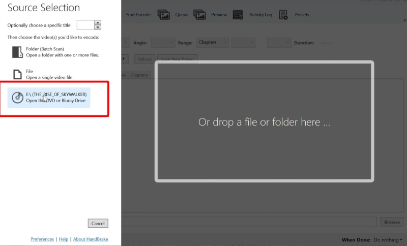Viewport: 407px width, 246px height.
Task: Choose the single video File option
Action: (43, 74)
